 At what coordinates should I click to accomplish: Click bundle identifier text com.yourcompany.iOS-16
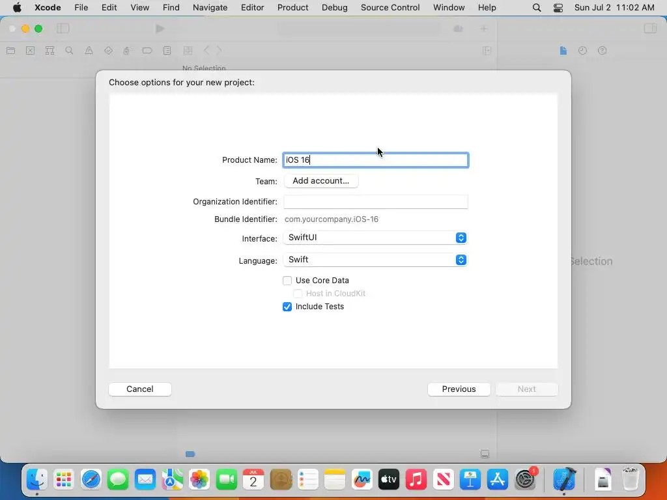click(x=332, y=219)
